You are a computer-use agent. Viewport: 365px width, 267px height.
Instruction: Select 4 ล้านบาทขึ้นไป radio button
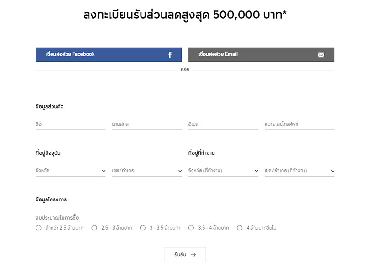(x=240, y=228)
